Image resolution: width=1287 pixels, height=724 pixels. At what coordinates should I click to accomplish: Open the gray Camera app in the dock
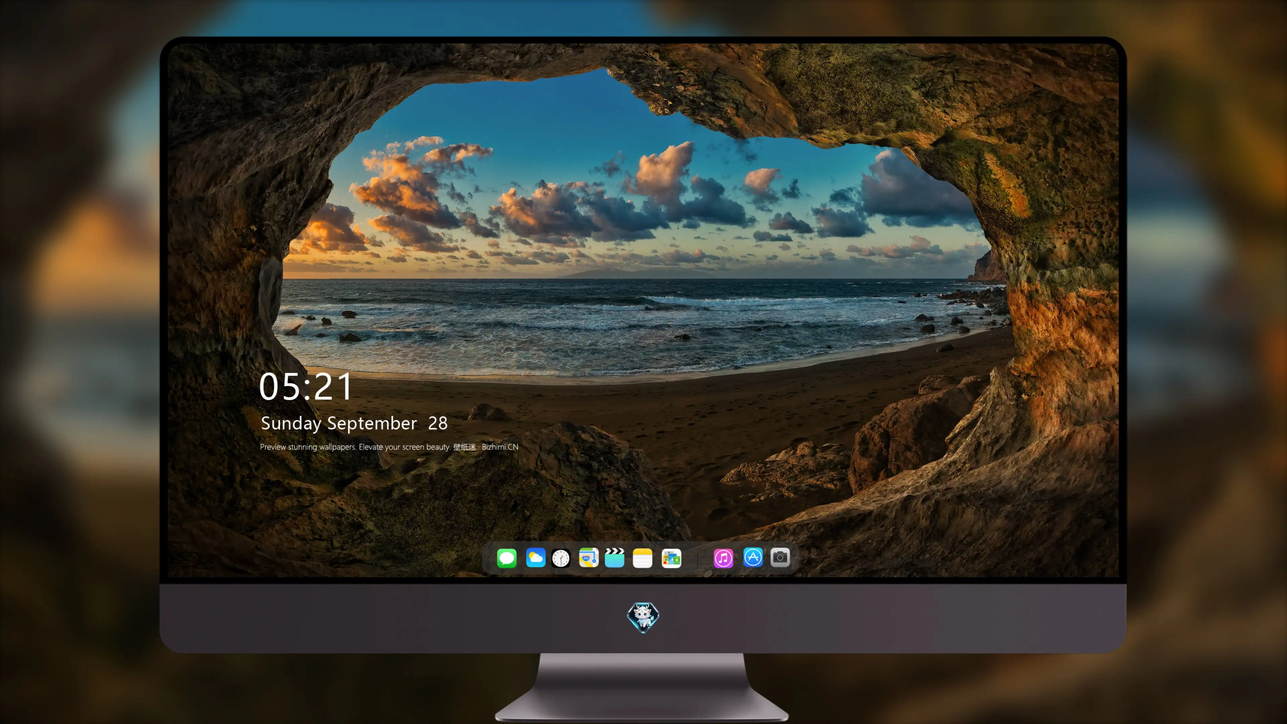pos(780,557)
